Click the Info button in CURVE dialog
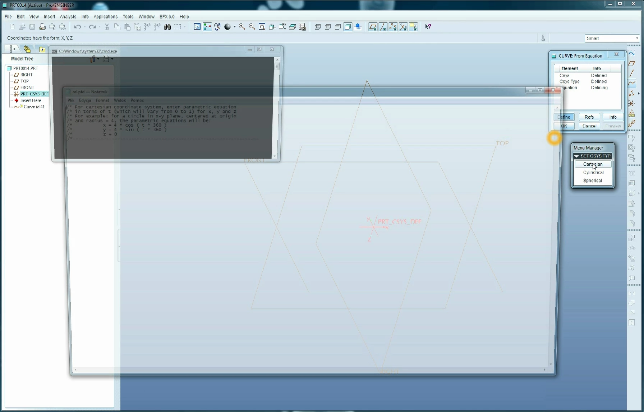Viewport: 644px width, 412px height. [x=613, y=117]
